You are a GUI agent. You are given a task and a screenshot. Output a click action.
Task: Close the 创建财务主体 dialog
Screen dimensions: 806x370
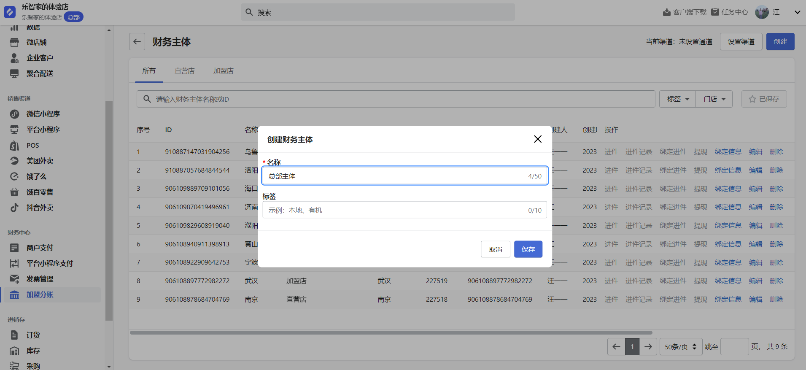click(537, 139)
